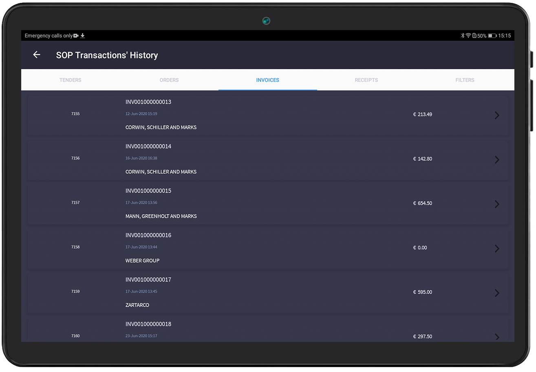Open chevron for invoice INV001000000015
This screenshot has height=372, width=536.
pos(496,204)
